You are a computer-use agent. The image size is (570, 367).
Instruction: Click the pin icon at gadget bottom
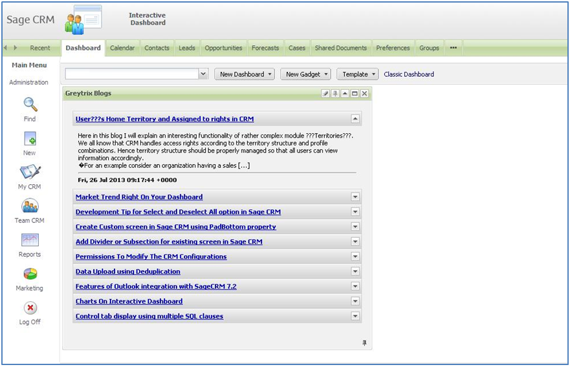point(364,342)
